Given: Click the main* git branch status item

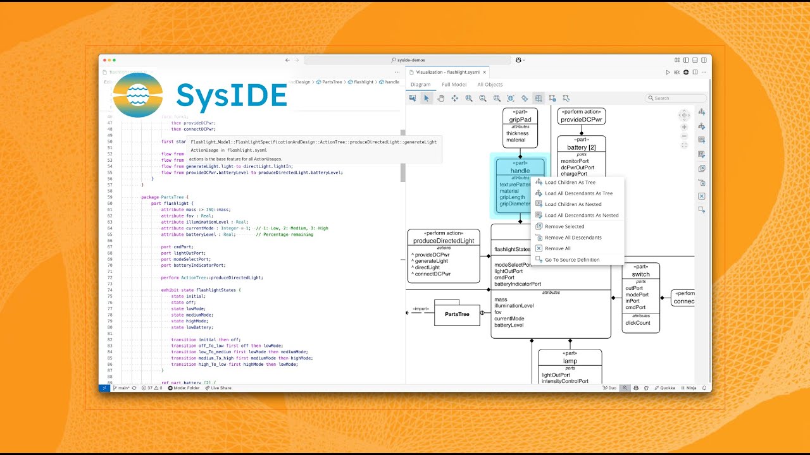Looking at the screenshot, I should pyautogui.click(x=121, y=388).
